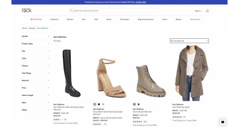
Task: Expand the Heel Shape filter
Action: 35,73
